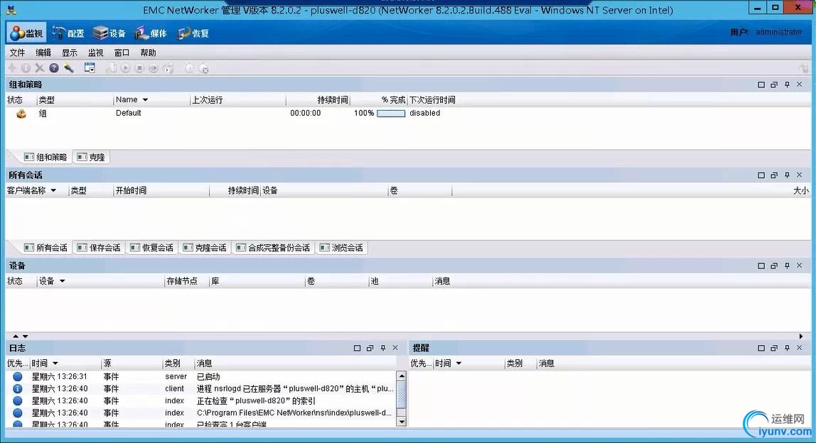Open the 监视 (Monitoring) main view
Viewport: 816px width, 443px height.
tap(26, 33)
